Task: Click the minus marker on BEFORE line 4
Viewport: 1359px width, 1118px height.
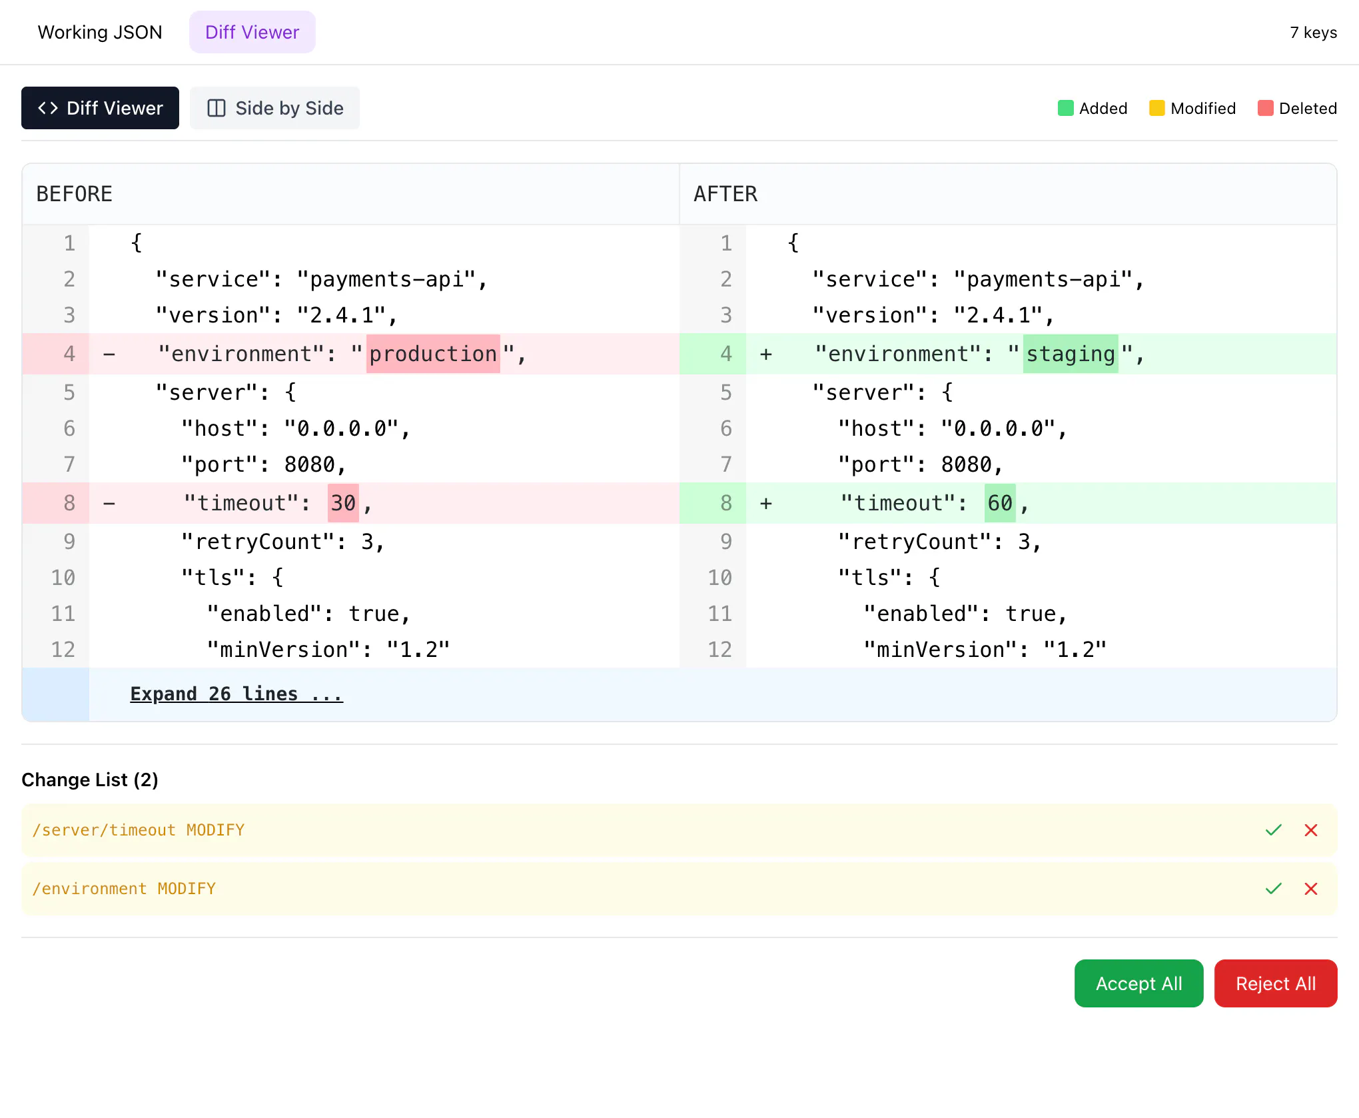Action: click(x=109, y=354)
